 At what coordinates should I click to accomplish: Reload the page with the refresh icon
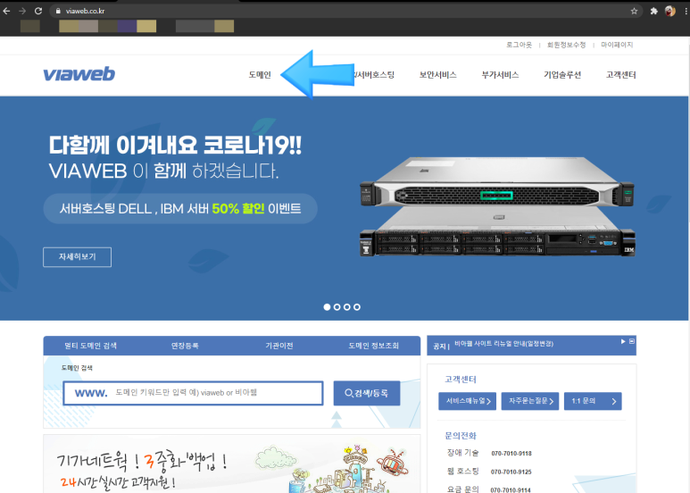(x=38, y=11)
